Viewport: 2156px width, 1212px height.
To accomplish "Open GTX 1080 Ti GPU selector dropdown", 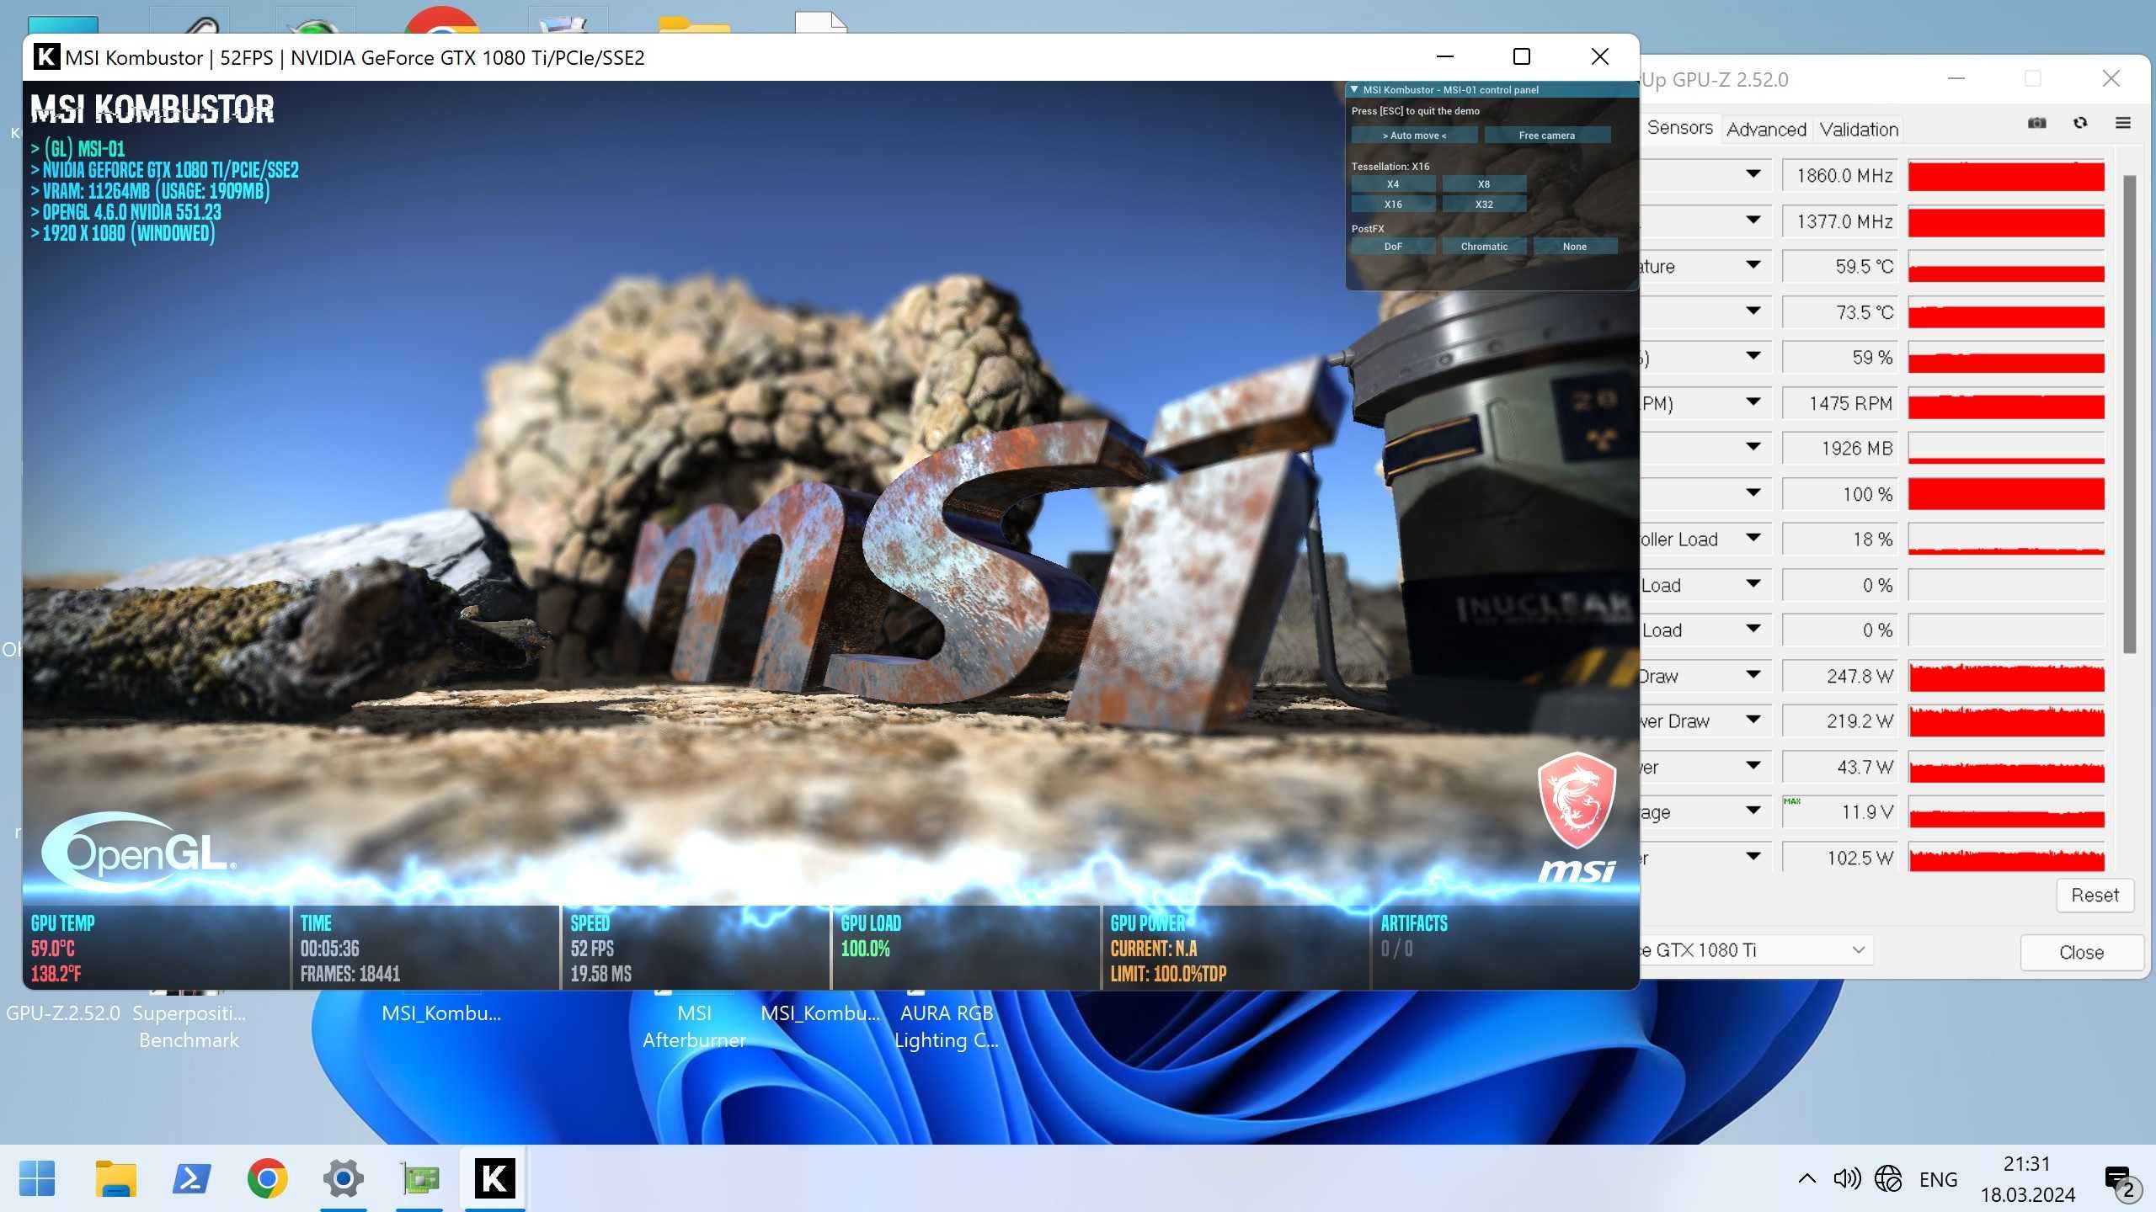I will coord(1756,949).
